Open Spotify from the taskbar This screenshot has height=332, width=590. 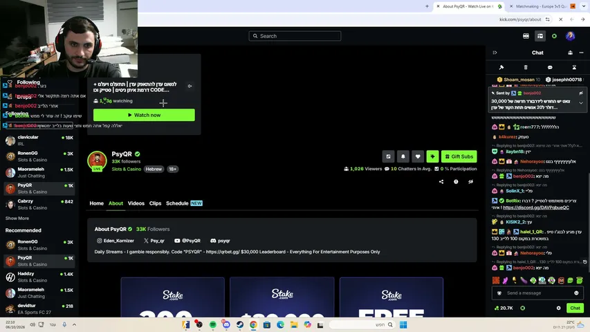tap(212, 324)
